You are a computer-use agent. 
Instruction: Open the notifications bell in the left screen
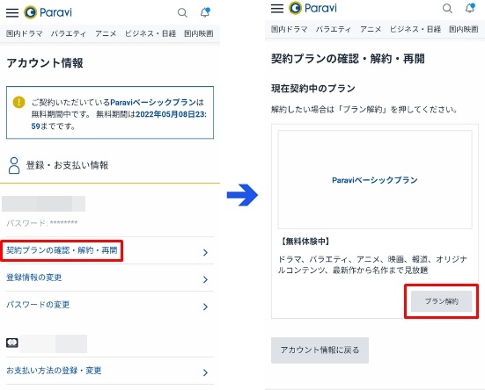tap(205, 12)
